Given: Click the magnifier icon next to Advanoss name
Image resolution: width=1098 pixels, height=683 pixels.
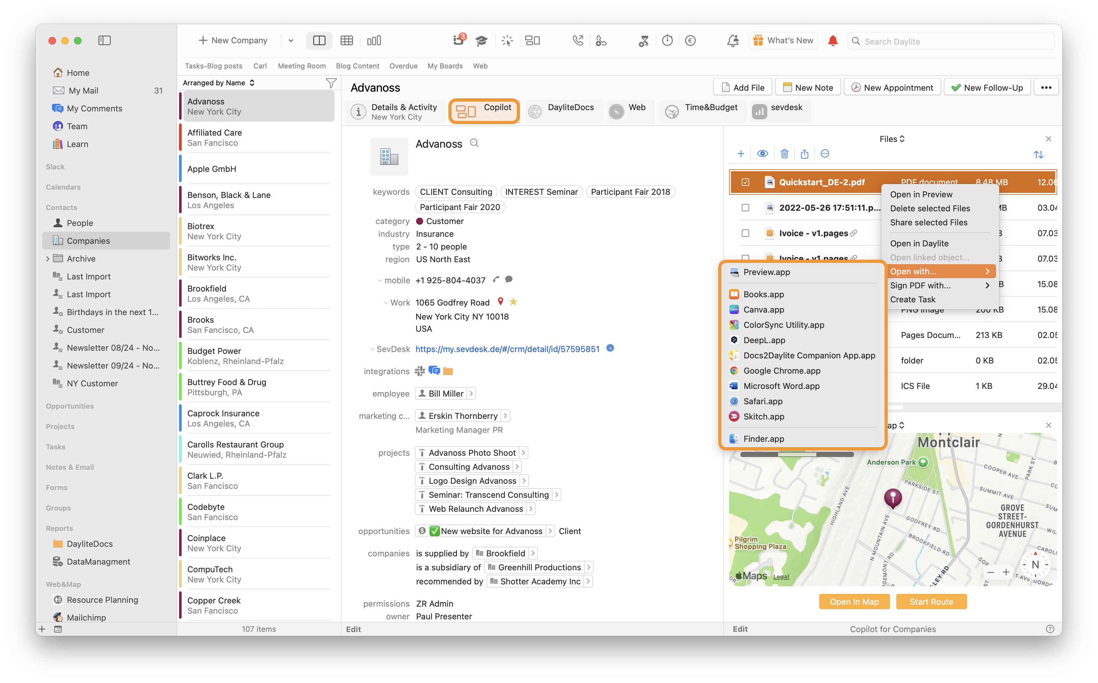Looking at the screenshot, I should [474, 143].
